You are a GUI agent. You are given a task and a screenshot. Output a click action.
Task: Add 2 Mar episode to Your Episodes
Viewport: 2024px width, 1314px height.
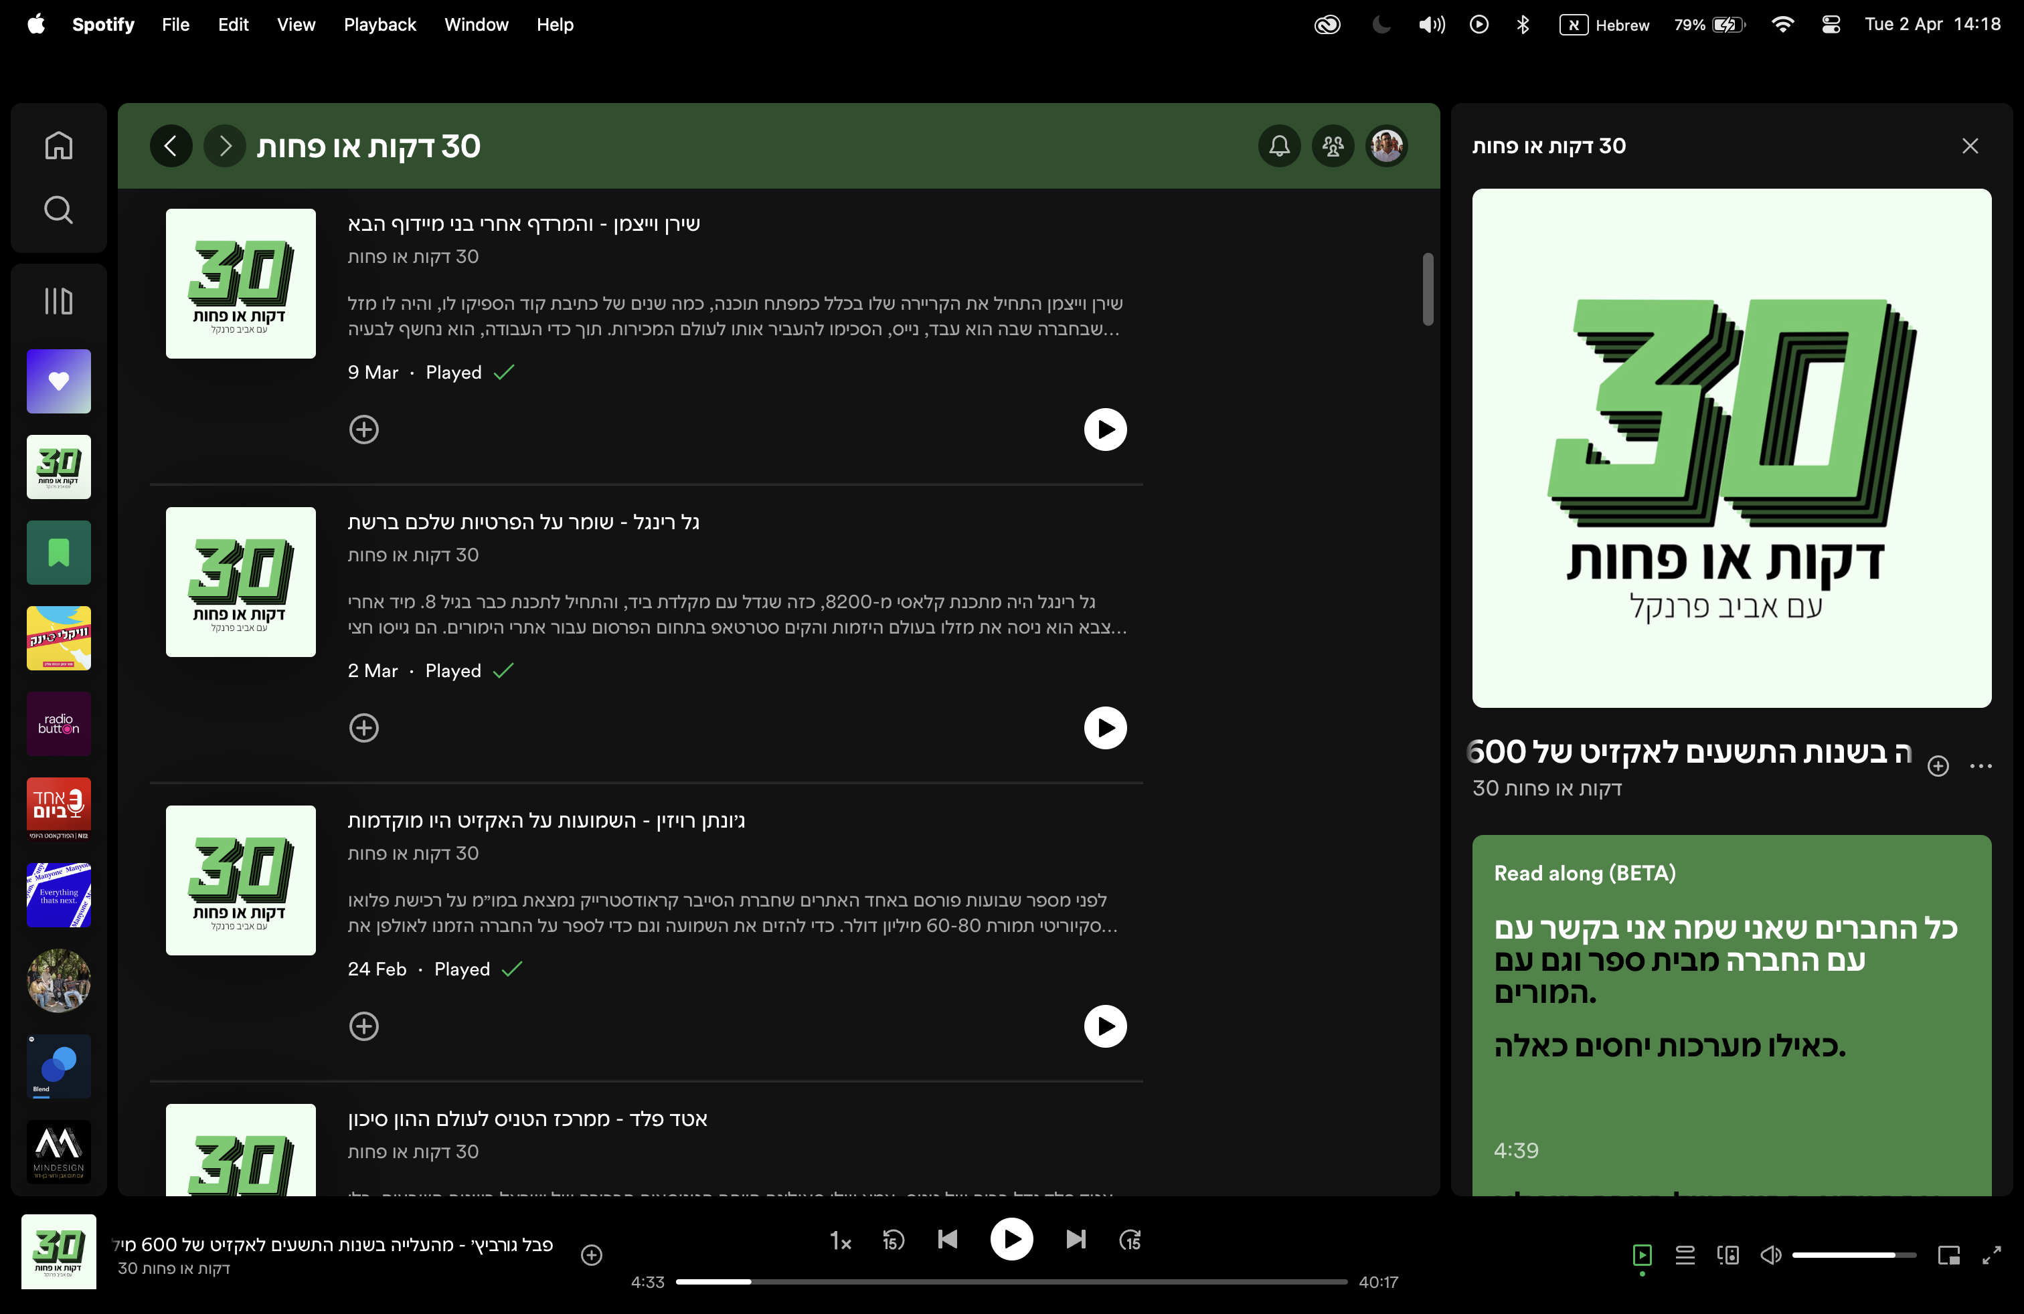tap(364, 727)
